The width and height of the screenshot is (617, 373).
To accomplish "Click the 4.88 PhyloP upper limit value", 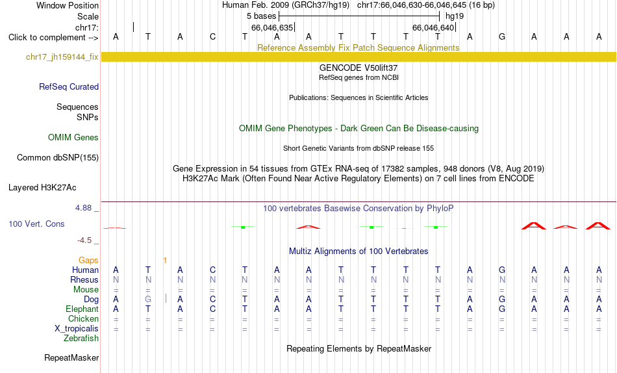I will pyautogui.click(x=83, y=207).
